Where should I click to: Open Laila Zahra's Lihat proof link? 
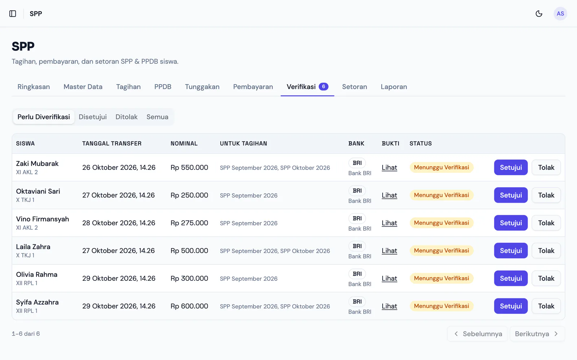tap(389, 251)
